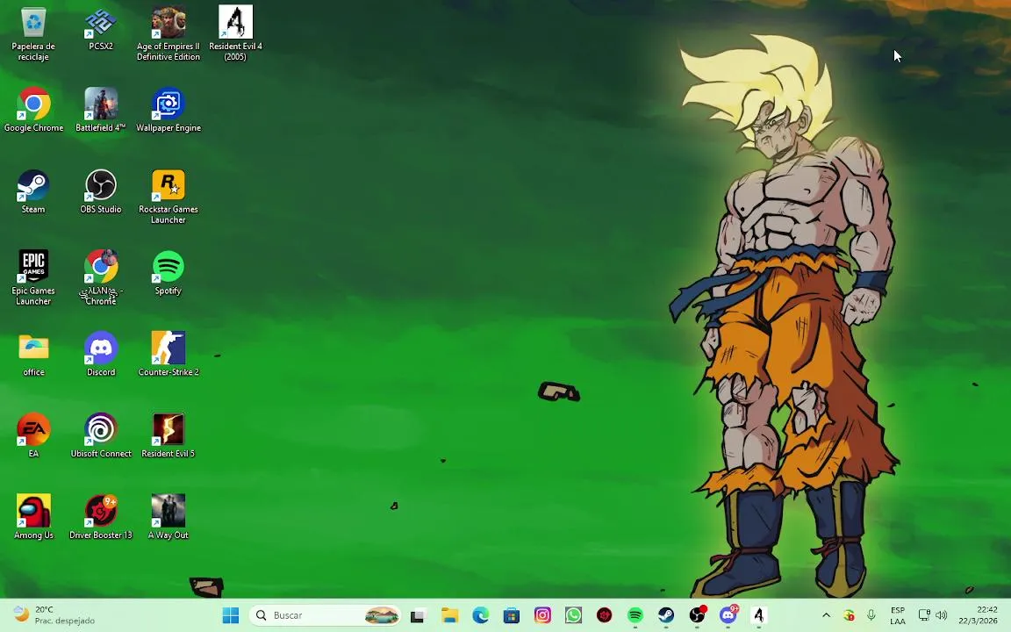Open Task View from the taskbar
The image size is (1011, 632).
tap(418, 615)
